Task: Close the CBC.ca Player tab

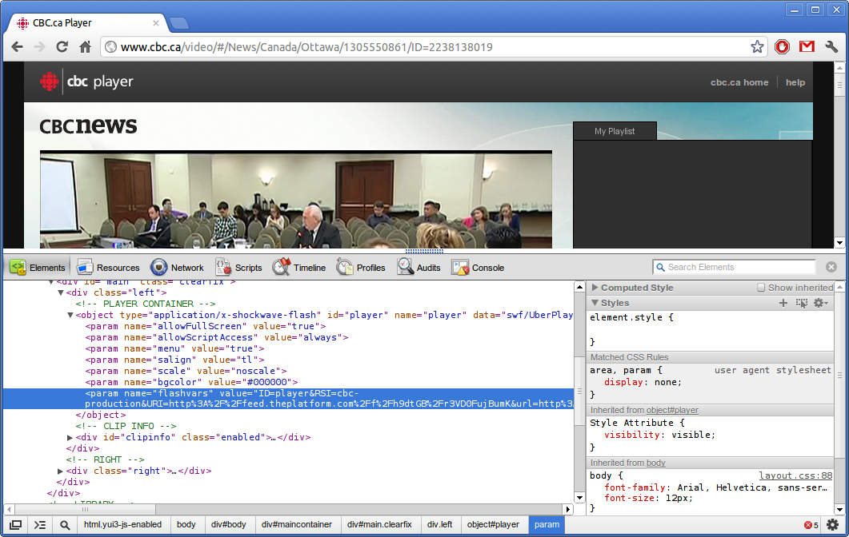Action: (156, 23)
